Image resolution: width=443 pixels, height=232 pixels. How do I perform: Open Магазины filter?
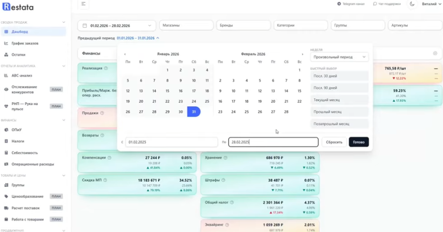[186, 25]
